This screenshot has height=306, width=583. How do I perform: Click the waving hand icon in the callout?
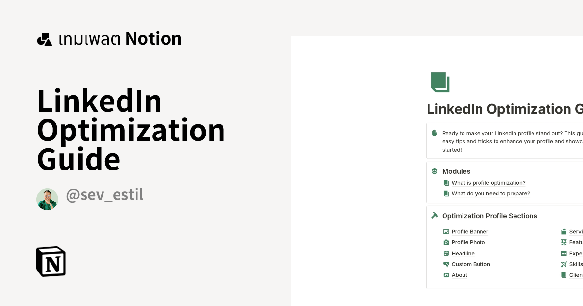pos(434,132)
